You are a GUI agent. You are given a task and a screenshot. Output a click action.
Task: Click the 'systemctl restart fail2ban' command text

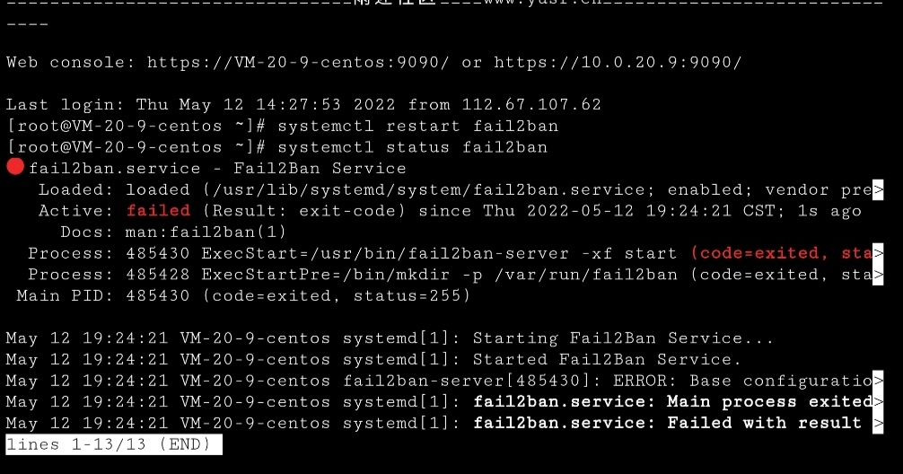(x=418, y=127)
